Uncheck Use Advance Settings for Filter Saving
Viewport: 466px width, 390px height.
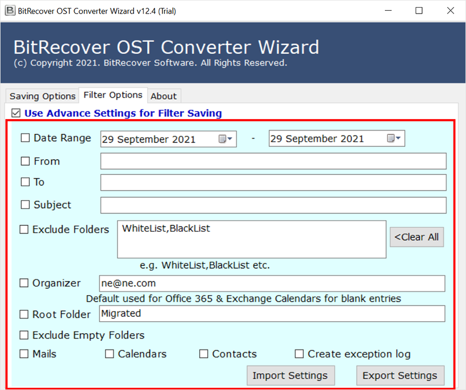pos(16,113)
